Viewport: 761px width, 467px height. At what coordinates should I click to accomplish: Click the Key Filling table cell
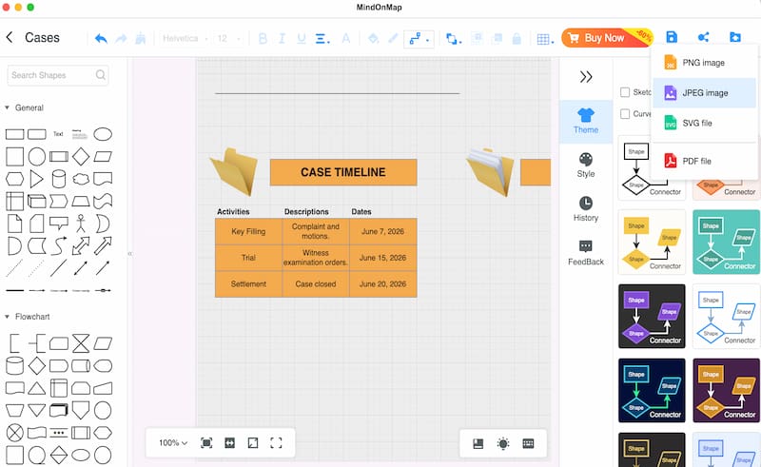(x=248, y=231)
